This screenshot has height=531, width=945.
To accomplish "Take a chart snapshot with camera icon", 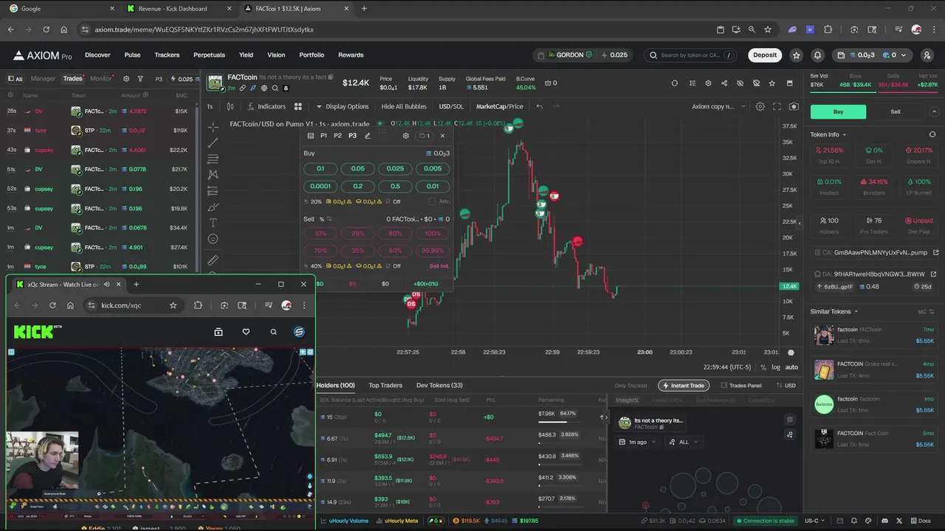I will pyautogui.click(x=794, y=106).
